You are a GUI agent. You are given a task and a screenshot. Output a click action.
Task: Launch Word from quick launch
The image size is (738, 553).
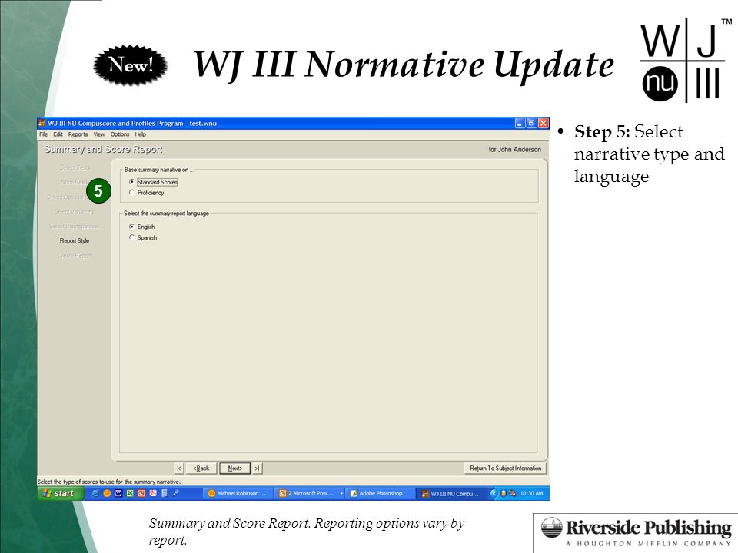[118, 493]
